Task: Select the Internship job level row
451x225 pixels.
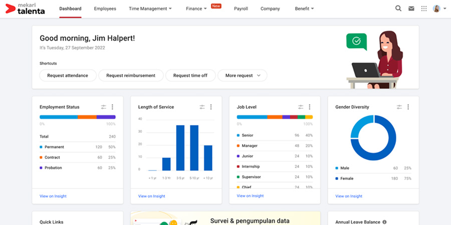Action: click(275, 166)
